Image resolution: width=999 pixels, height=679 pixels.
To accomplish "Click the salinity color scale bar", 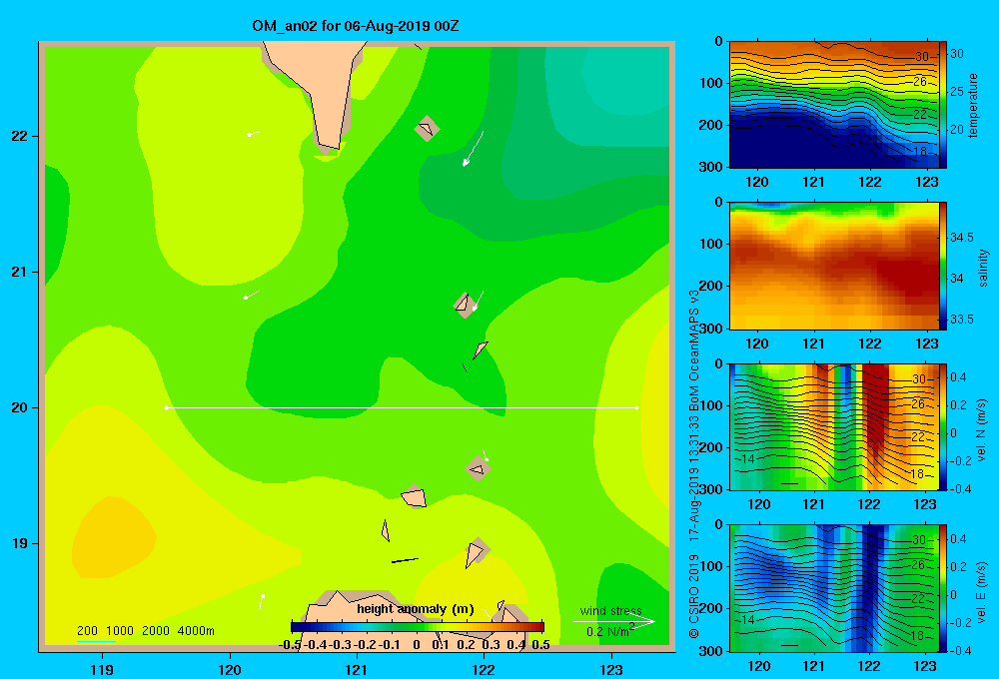I will click(943, 266).
